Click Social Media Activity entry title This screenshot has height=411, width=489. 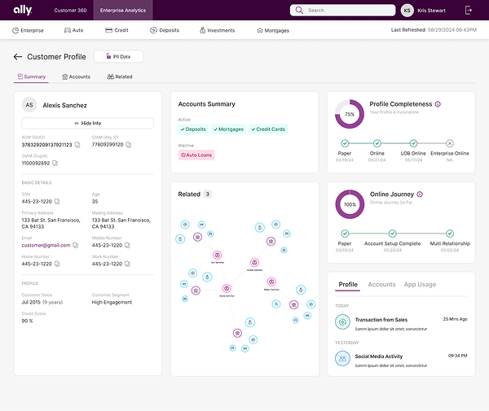(x=379, y=356)
